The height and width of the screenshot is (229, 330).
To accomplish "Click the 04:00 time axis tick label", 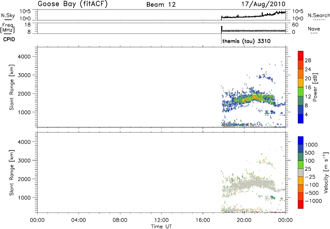I will (79, 220).
